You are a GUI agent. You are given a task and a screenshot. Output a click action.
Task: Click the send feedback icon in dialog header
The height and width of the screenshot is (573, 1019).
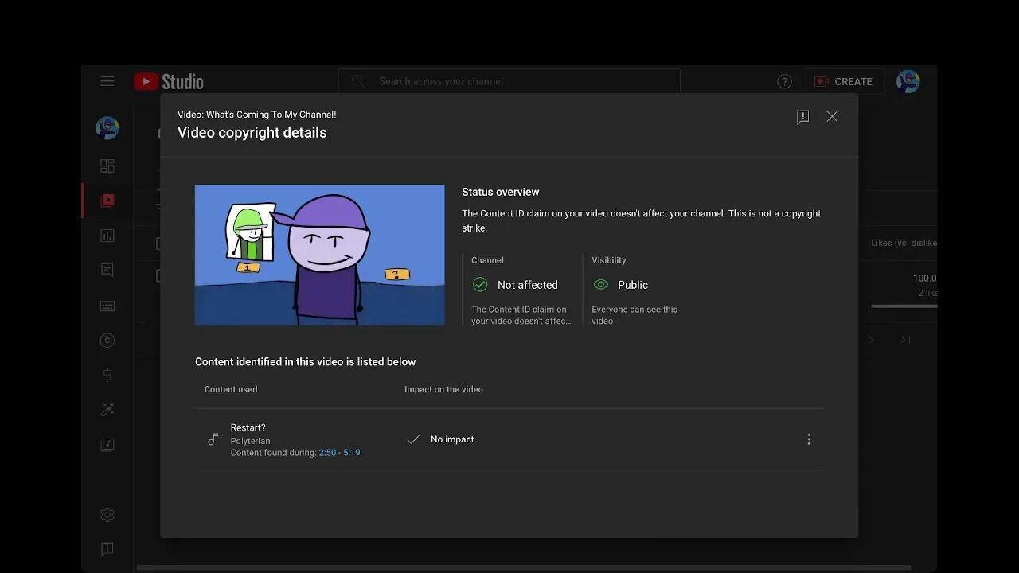click(802, 117)
